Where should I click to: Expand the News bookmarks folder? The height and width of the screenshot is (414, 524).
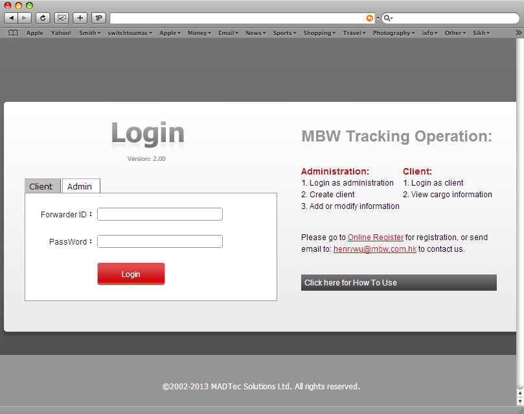point(256,33)
